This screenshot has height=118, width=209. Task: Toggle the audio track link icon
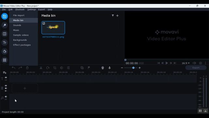click(6, 99)
